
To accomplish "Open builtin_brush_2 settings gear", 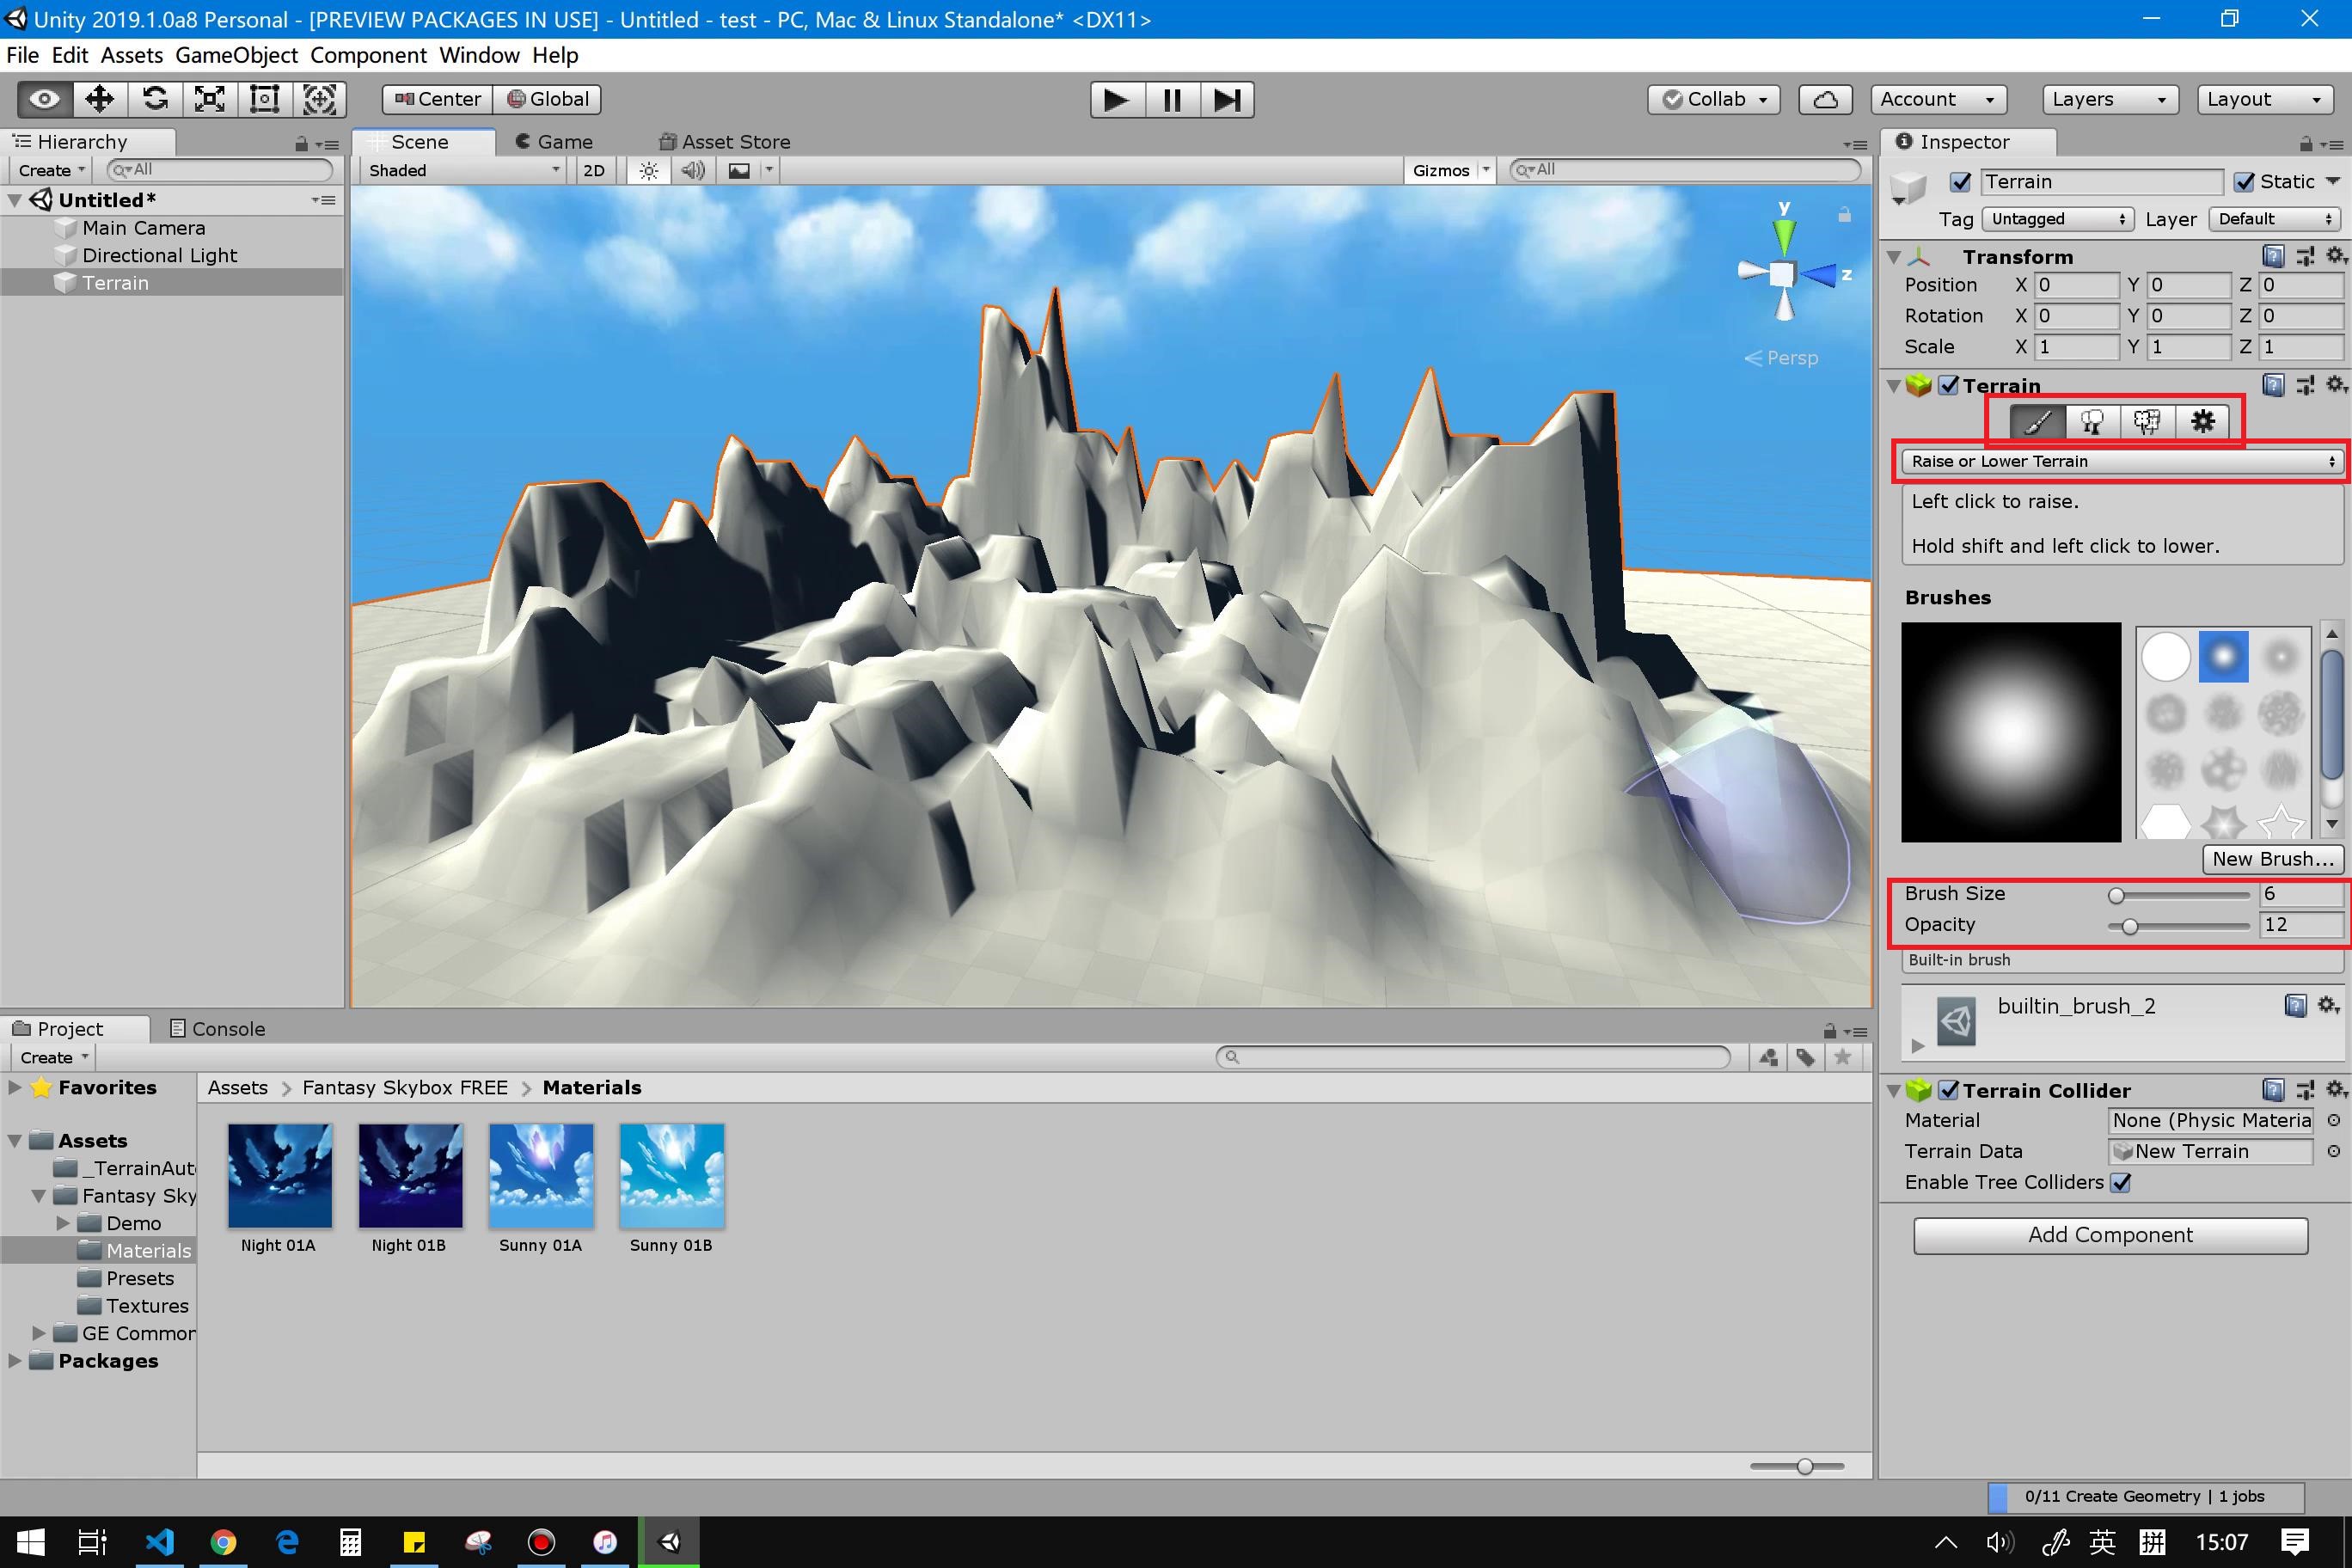I will point(2328,1005).
